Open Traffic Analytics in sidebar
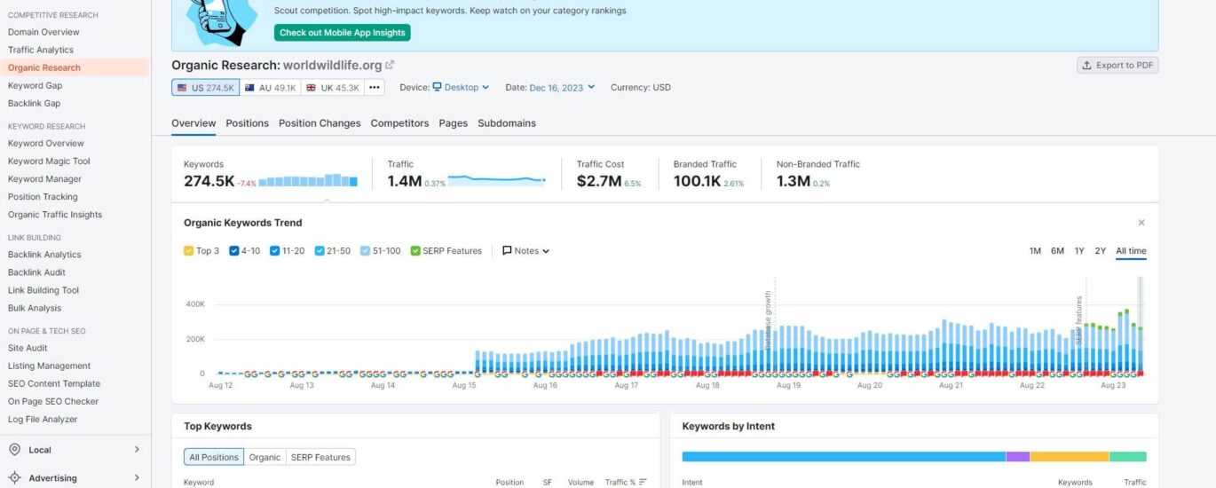The height and width of the screenshot is (488, 1216). click(41, 50)
